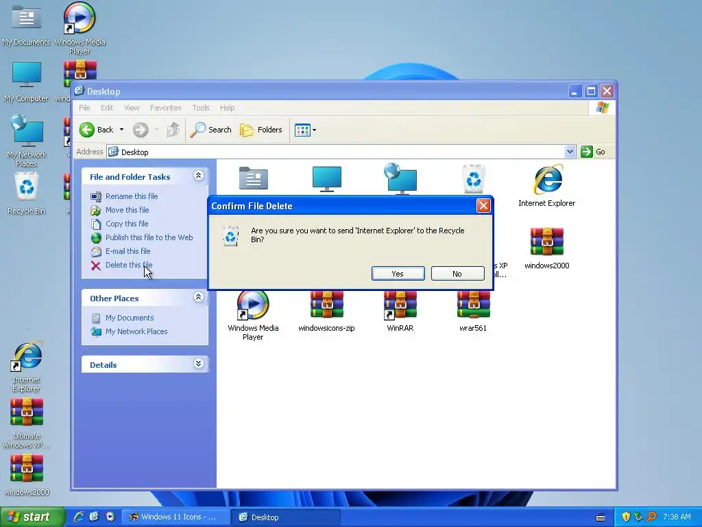This screenshot has height=527, width=702.
Task: Toggle the Folders pane button
Action: coord(261,130)
